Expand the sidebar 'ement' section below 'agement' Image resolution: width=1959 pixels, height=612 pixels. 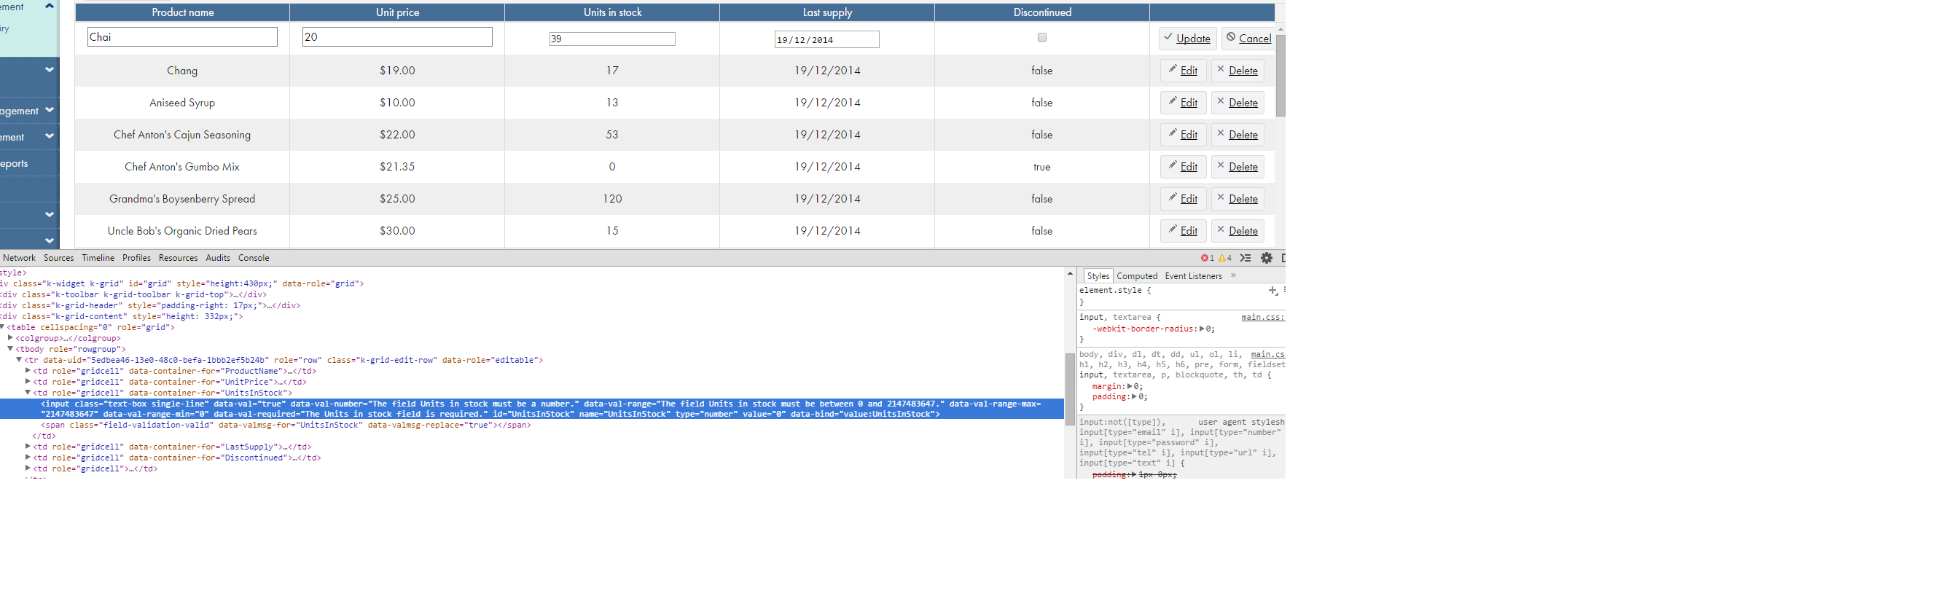point(50,137)
